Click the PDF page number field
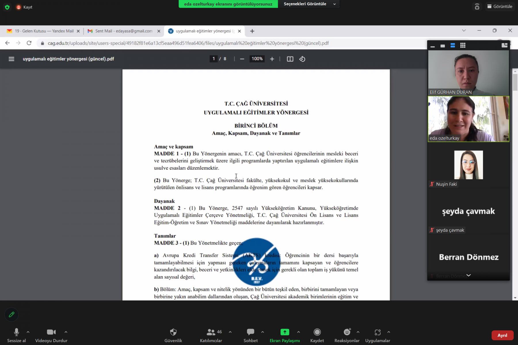518x345 pixels. tap(214, 59)
